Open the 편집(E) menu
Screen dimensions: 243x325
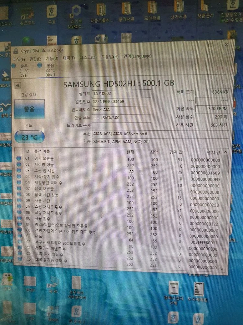35,59
